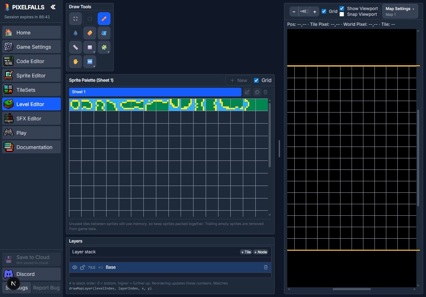Uncheck the Show Viewport checkbox

pos(342,9)
